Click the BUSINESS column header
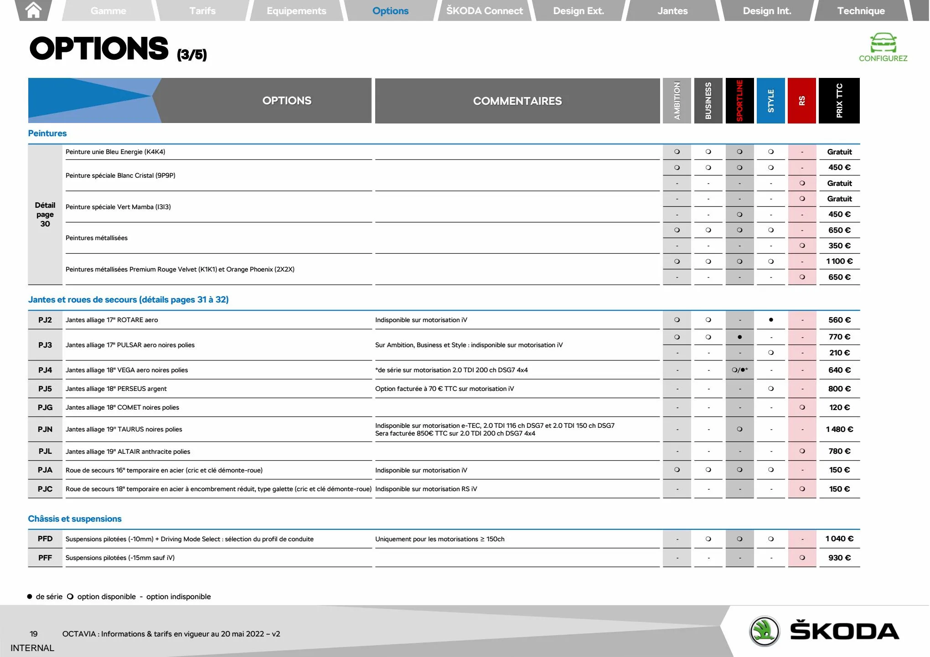Viewport: 930px width, 657px height. click(x=708, y=101)
